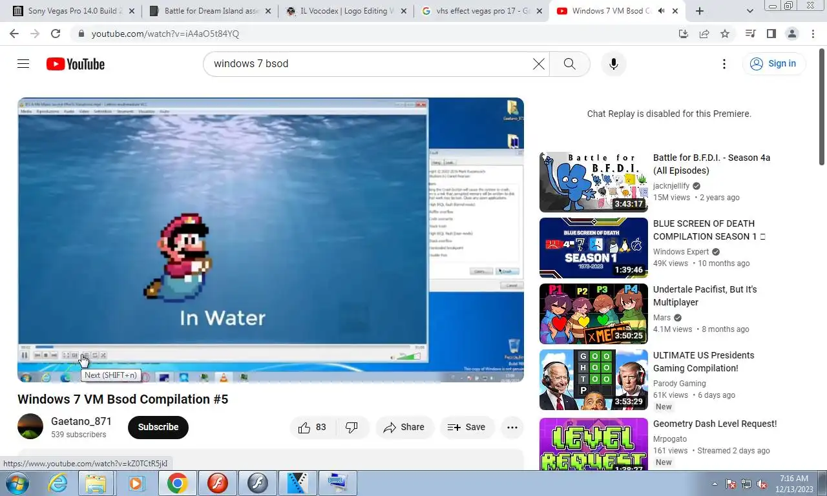
Task: Close the vhs effect vegas pro tab
Action: point(539,11)
